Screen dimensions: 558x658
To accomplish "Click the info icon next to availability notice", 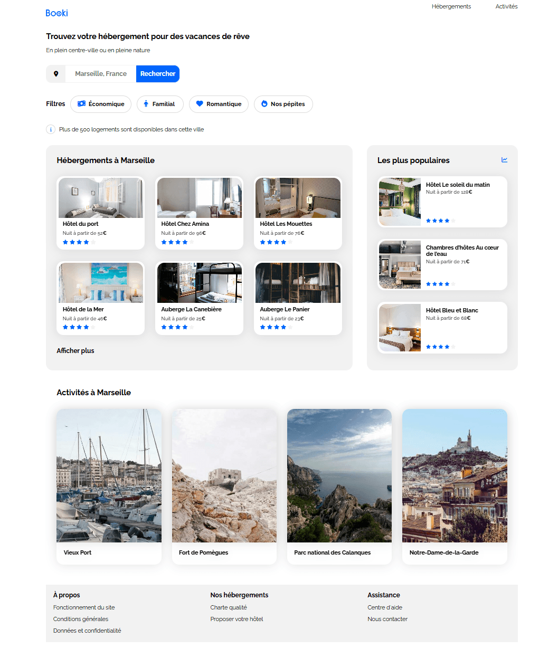I will coord(51,129).
